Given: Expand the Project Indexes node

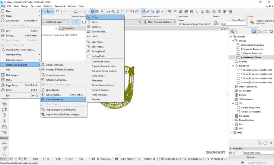Looking at the screenshot, I should (x=233, y=120).
